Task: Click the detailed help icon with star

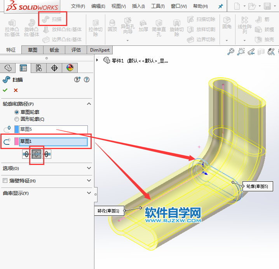Action: point(77,80)
